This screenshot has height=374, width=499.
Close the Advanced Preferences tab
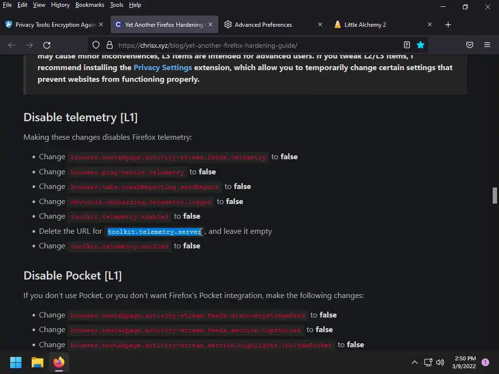(320, 24)
